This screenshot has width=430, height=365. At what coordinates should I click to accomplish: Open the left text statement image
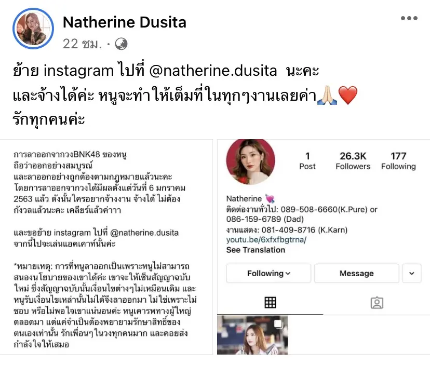pos(106,247)
